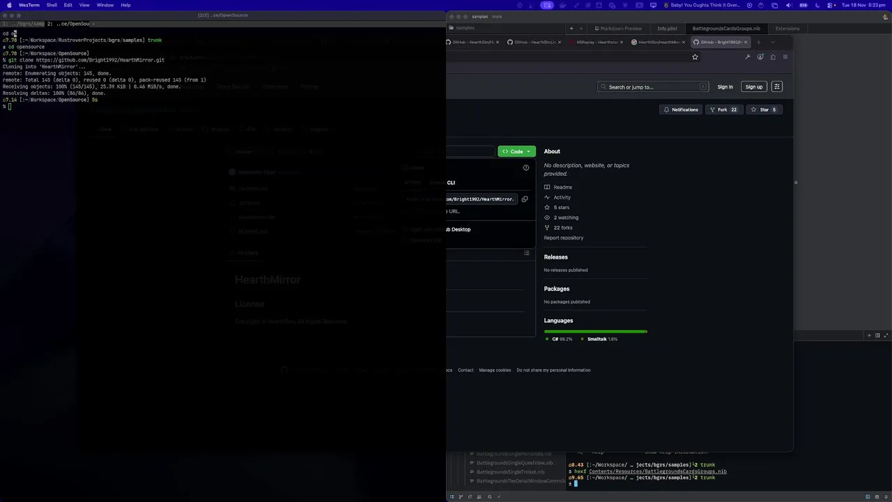Open the 2 watching link

[561, 218]
